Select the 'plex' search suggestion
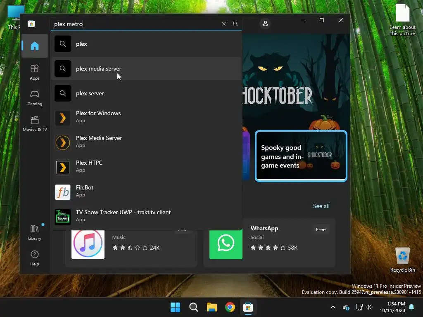The width and height of the screenshot is (423, 317). pyautogui.click(x=146, y=44)
